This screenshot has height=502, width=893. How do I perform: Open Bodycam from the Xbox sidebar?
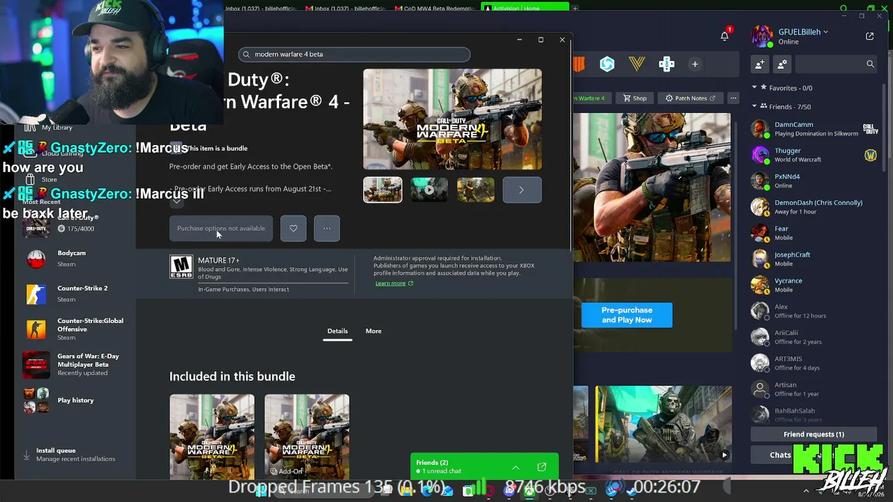click(x=75, y=258)
